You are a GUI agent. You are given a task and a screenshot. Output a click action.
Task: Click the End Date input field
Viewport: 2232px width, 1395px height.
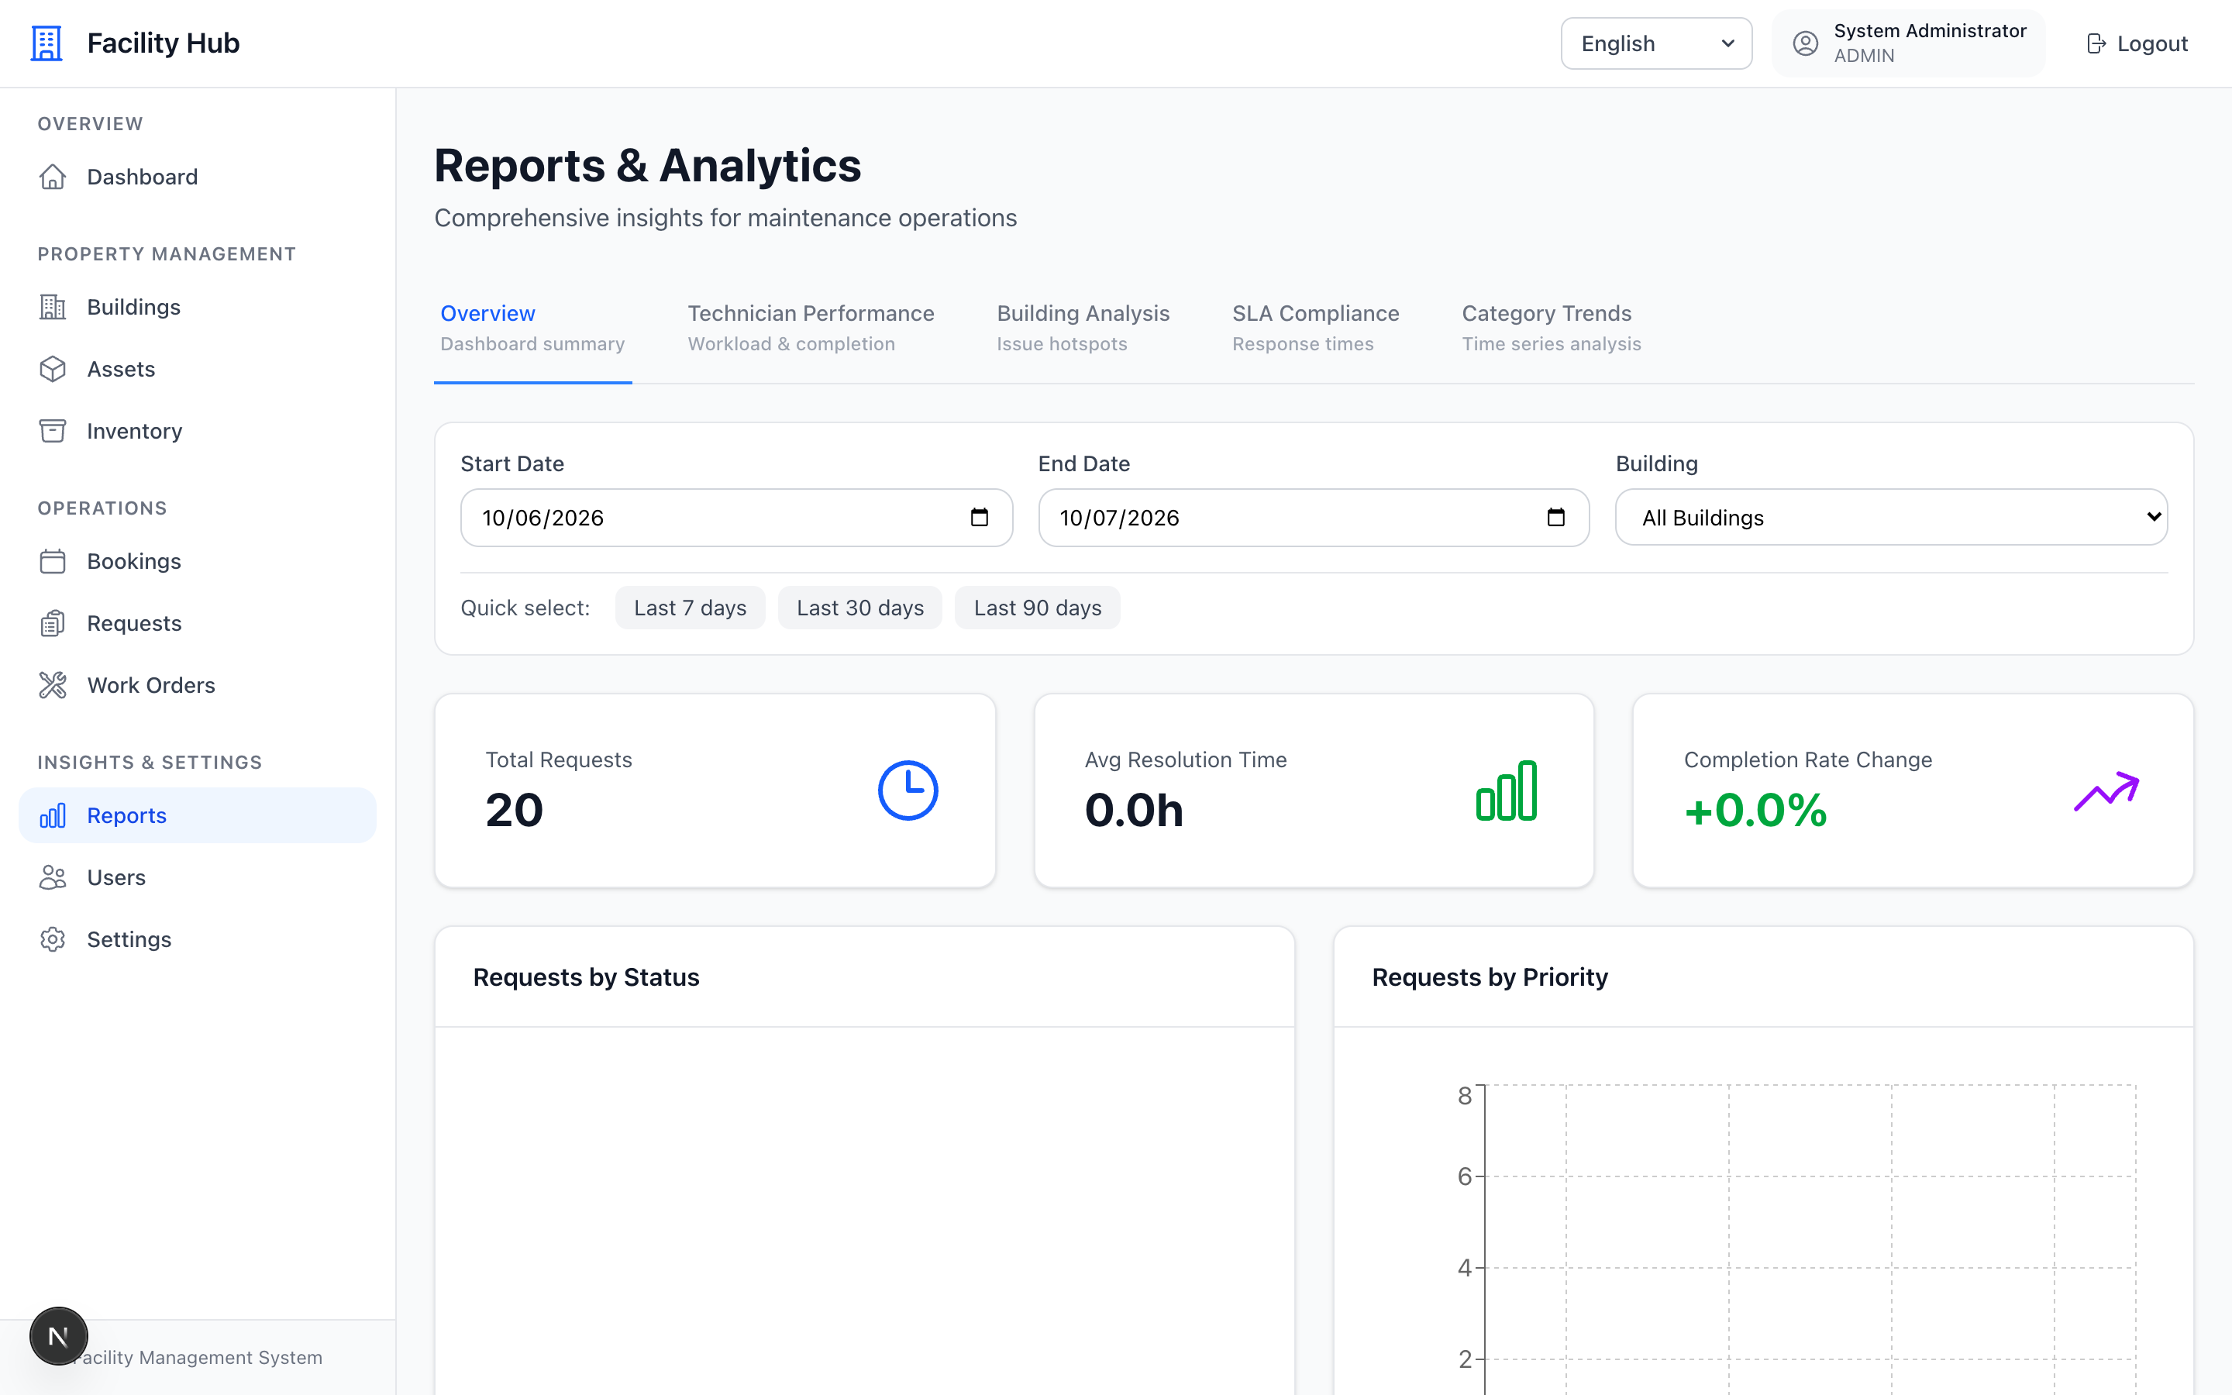[1314, 517]
